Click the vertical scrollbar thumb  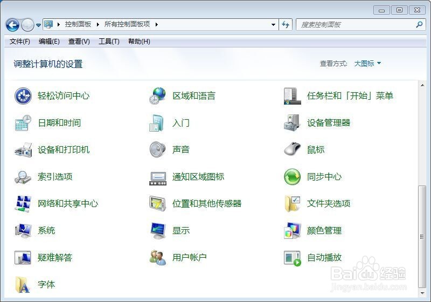422,237
